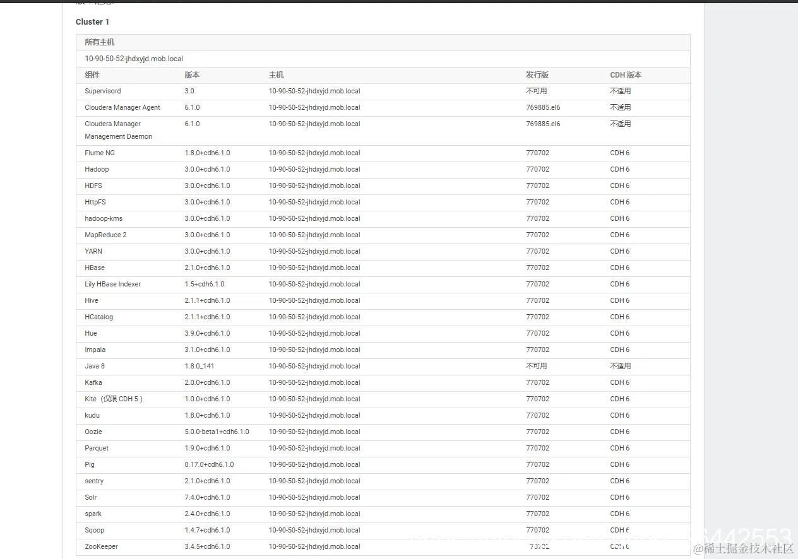Viewport: 798px width, 559px height.
Task: Select the 'ZooKeeper' component name
Action: pyautogui.click(x=101, y=547)
